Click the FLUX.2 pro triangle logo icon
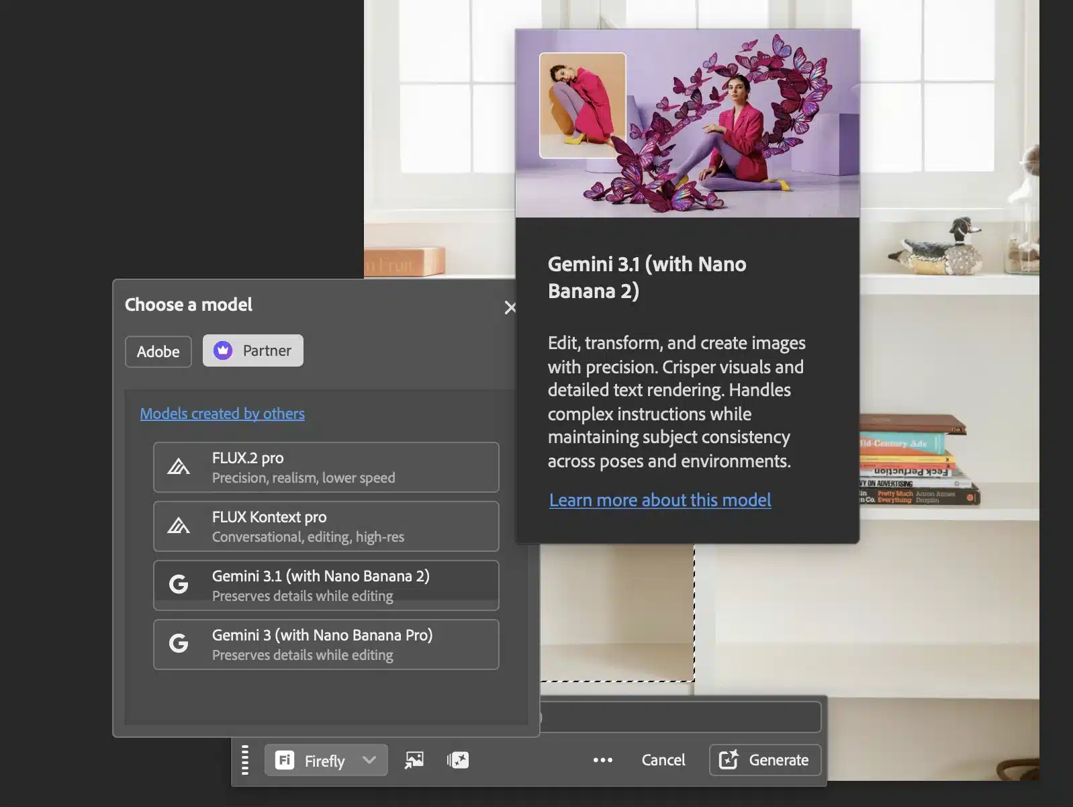This screenshot has width=1073, height=807. 179,466
